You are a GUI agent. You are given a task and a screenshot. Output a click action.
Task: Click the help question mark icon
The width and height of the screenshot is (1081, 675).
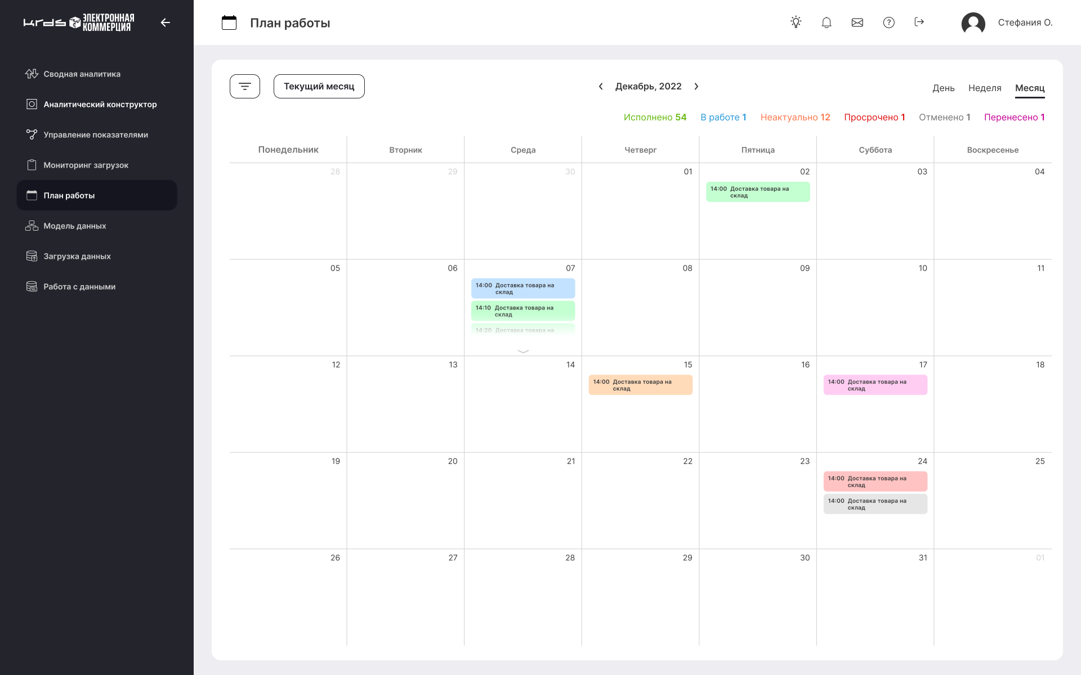point(888,22)
